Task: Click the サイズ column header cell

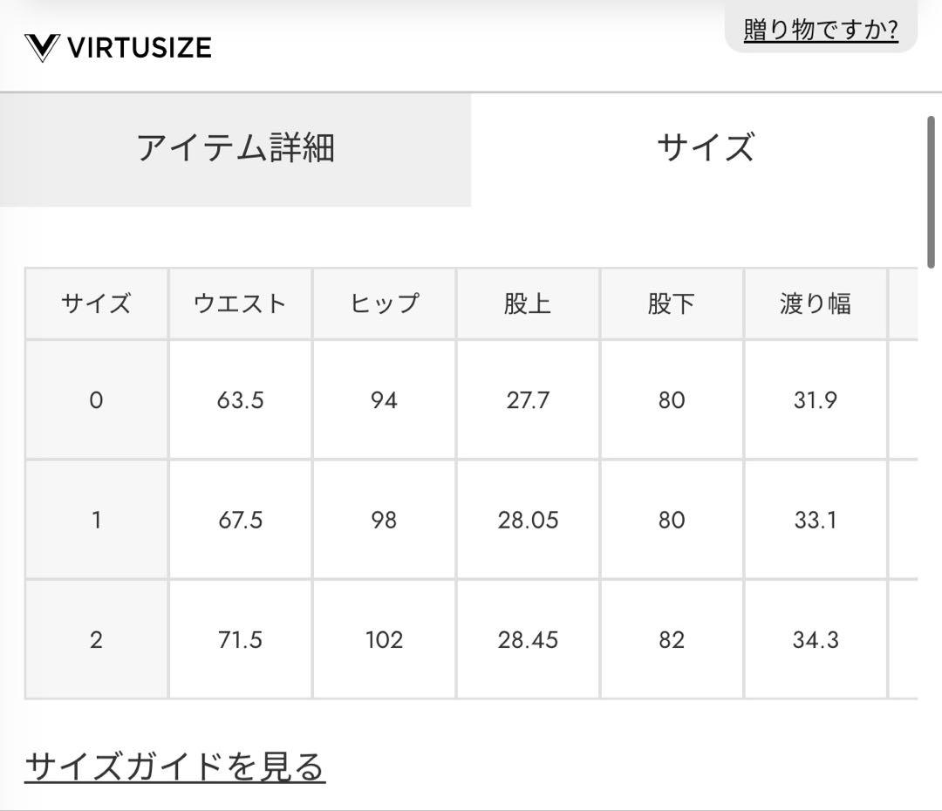Action: (x=96, y=304)
